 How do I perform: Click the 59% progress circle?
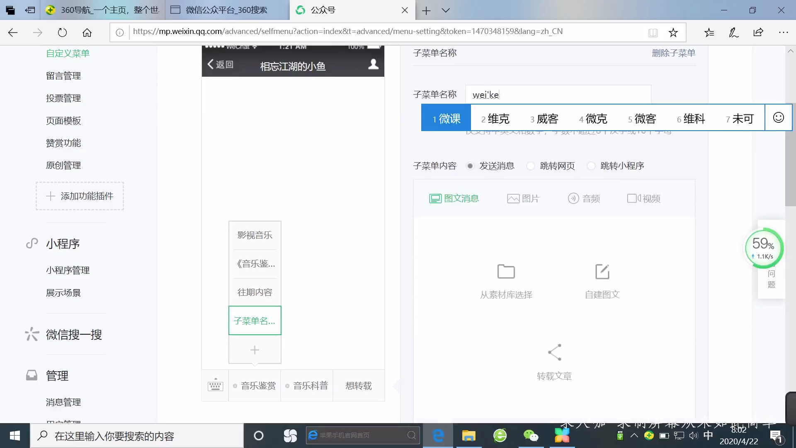[x=764, y=248]
